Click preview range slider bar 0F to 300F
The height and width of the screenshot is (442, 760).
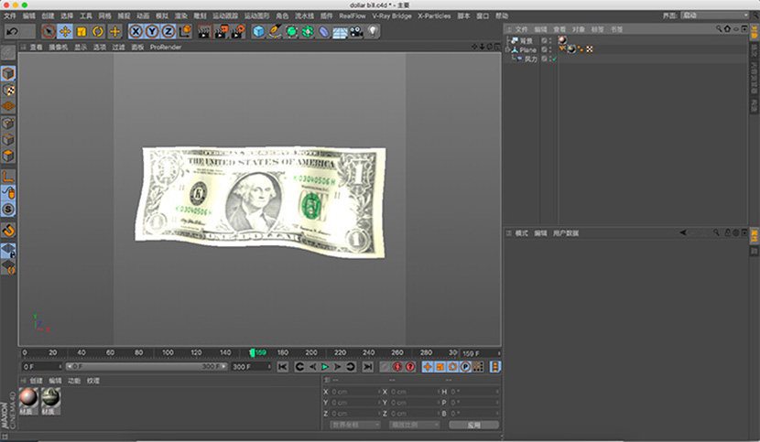coord(147,366)
